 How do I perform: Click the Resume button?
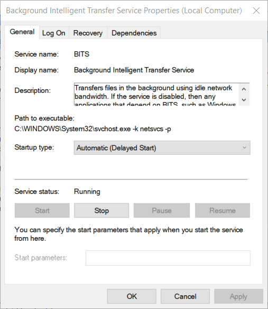[223, 210]
